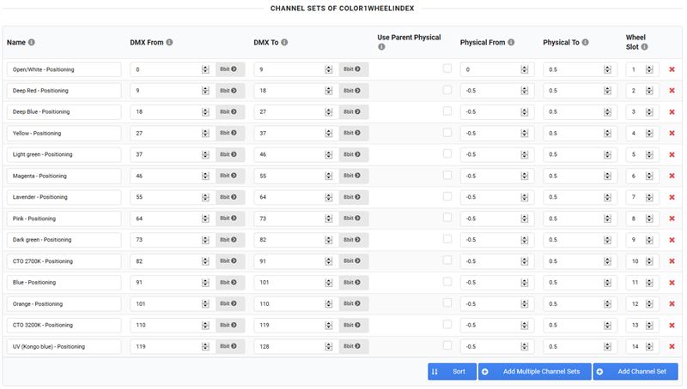Delete the Light green - Positioning row
Viewport: 687px width, 389px height.
click(x=672, y=155)
